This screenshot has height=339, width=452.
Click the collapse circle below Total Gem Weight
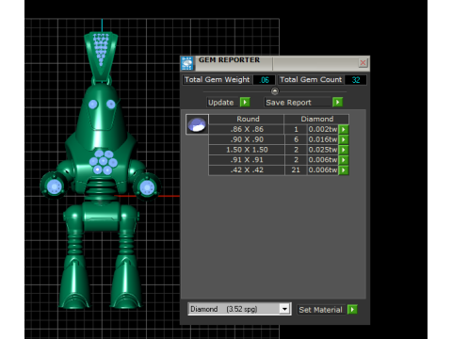(x=275, y=91)
